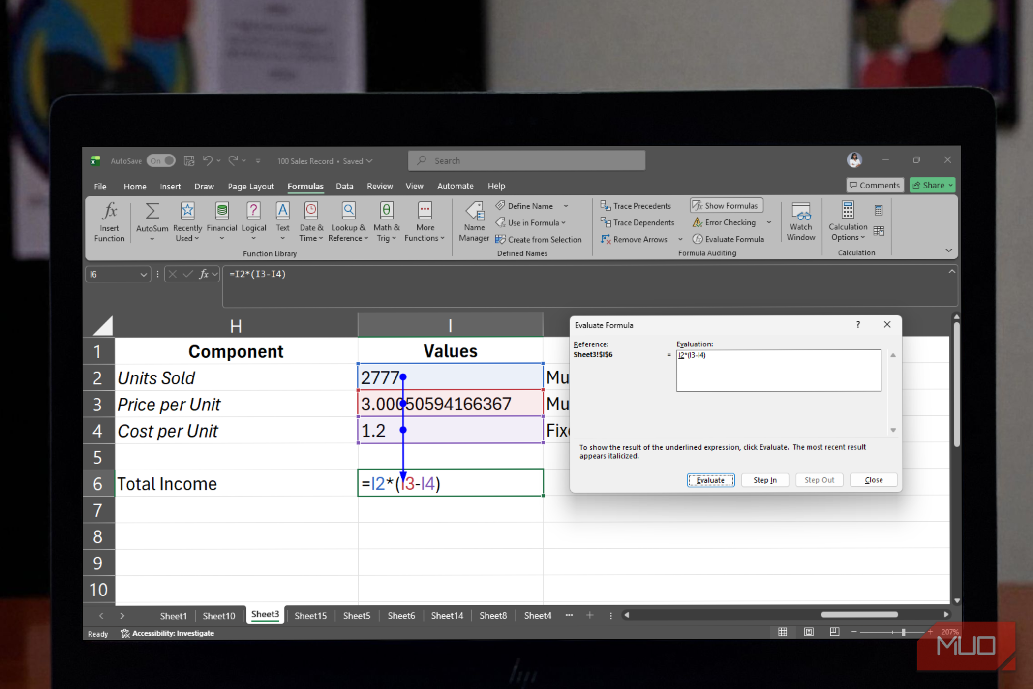
Task: Open Define Name dropdown arrow
Action: tap(566, 206)
